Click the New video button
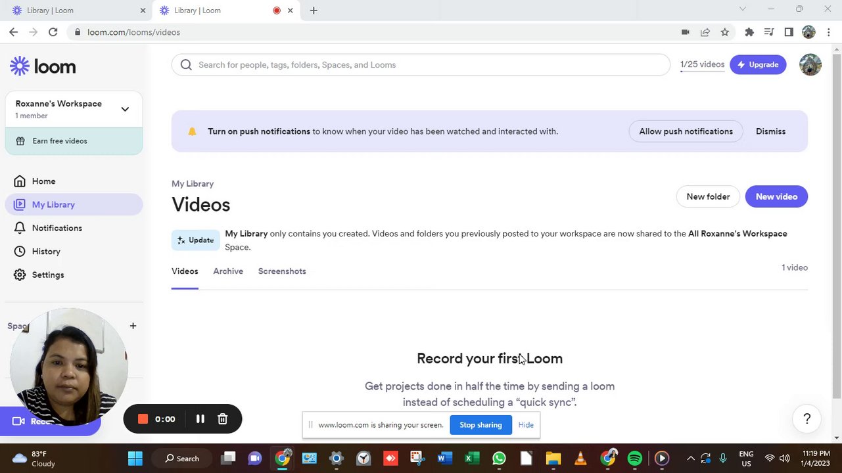842x473 pixels. click(x=776, y=196)
